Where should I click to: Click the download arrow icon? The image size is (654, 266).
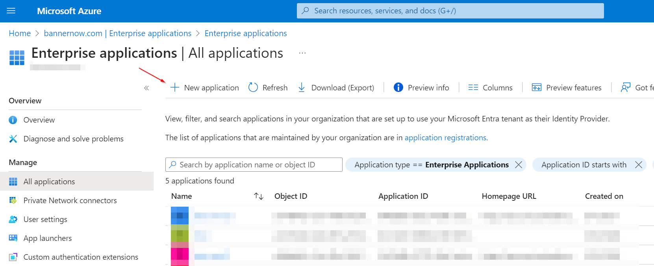pyautogui.click(x=302, y=87)
